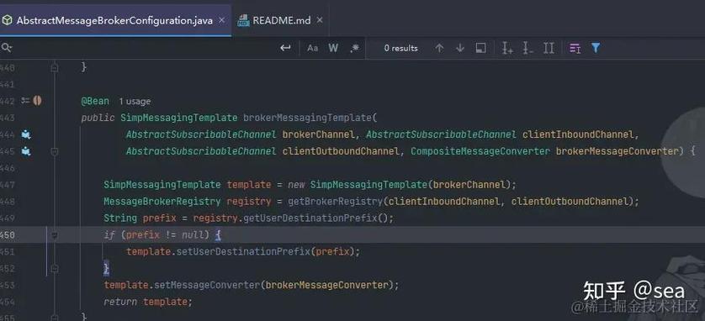
Task: Click setMessageConverter method call
Action: (x=207, y=285)
